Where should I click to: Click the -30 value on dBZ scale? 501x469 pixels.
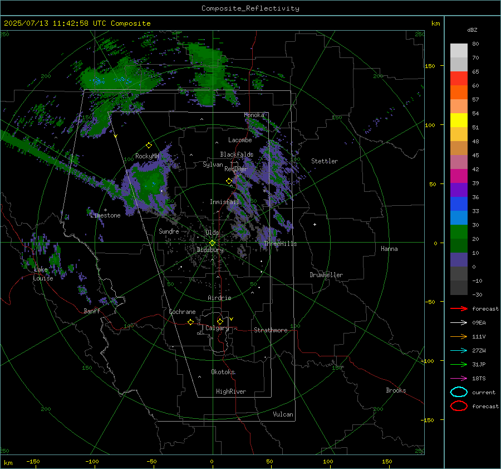click(477, 294)
